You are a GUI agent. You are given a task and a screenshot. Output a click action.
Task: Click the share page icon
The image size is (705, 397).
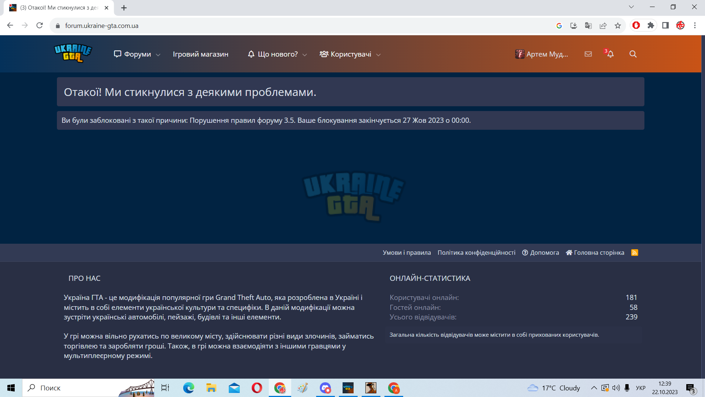[603, 26]
